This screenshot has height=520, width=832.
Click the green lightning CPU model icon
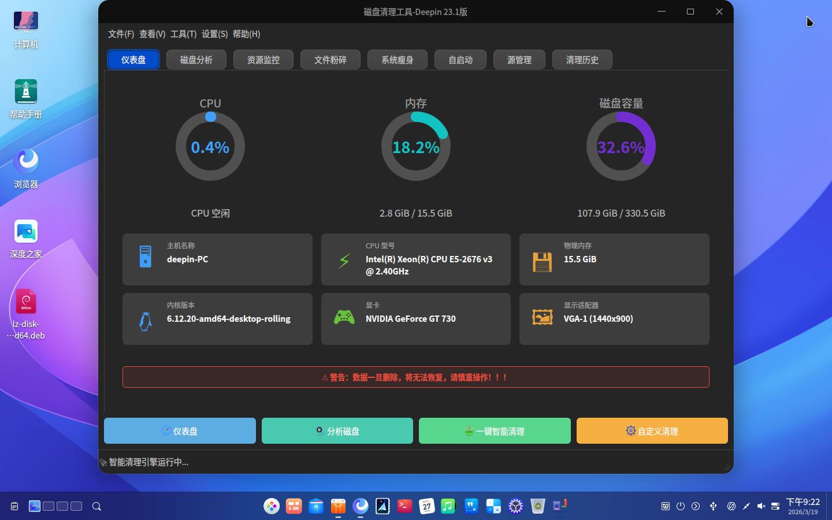[x=344, y=261]
